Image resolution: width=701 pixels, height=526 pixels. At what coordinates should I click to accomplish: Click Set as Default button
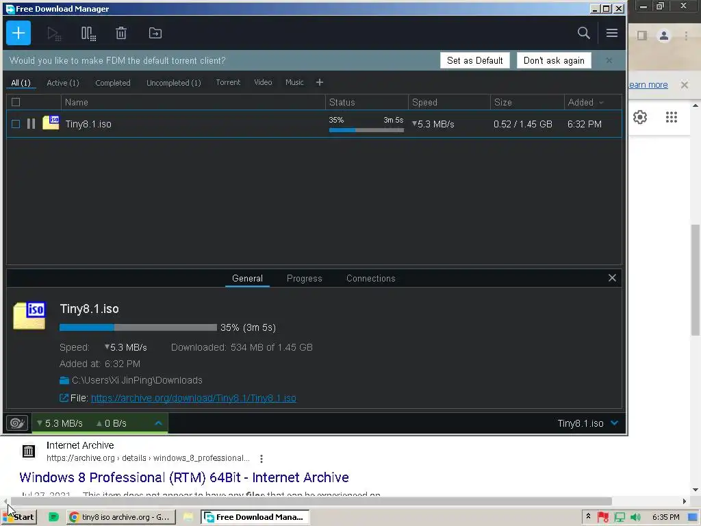tap(475, 60)
